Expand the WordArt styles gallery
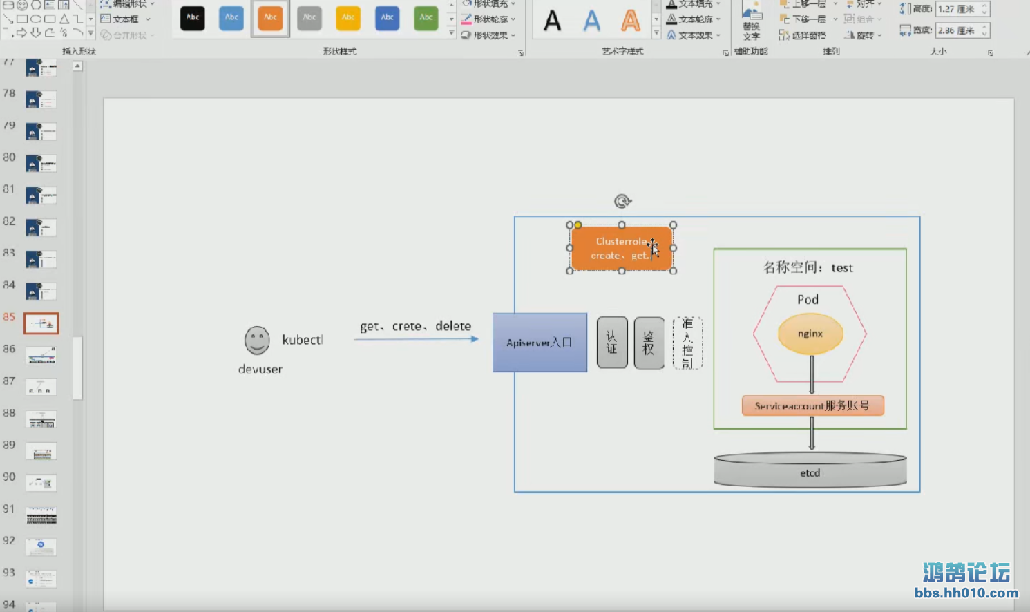 click(656, 33)
